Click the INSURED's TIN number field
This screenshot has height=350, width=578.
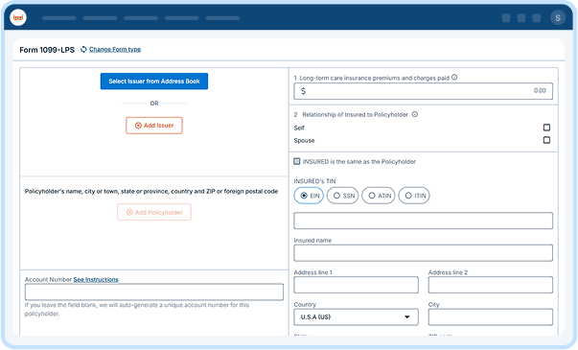click(423, 221)
